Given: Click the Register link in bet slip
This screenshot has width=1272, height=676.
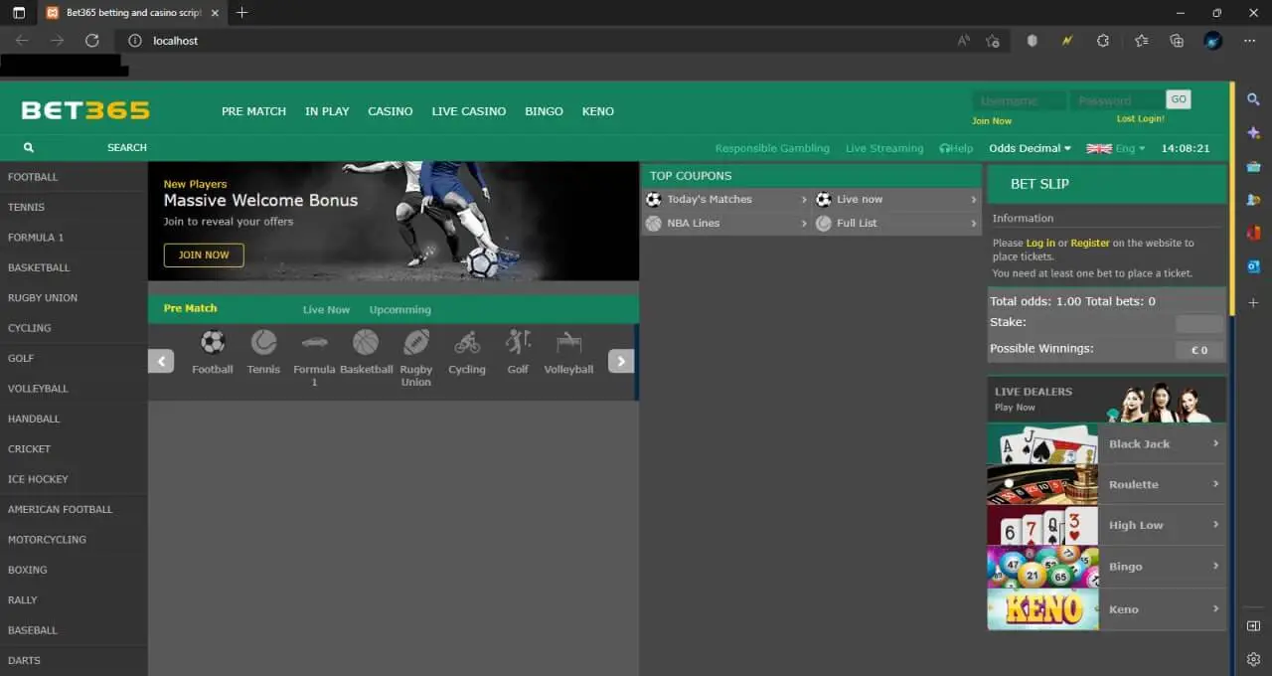Looking at the screenshot, I should (1090, 243).
